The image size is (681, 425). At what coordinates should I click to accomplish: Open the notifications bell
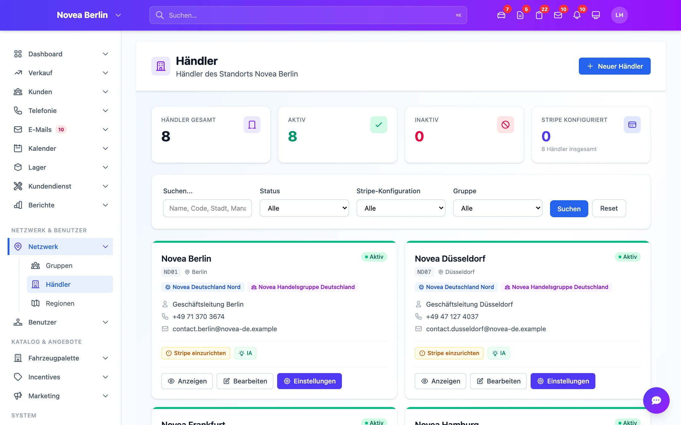[577, 15]
